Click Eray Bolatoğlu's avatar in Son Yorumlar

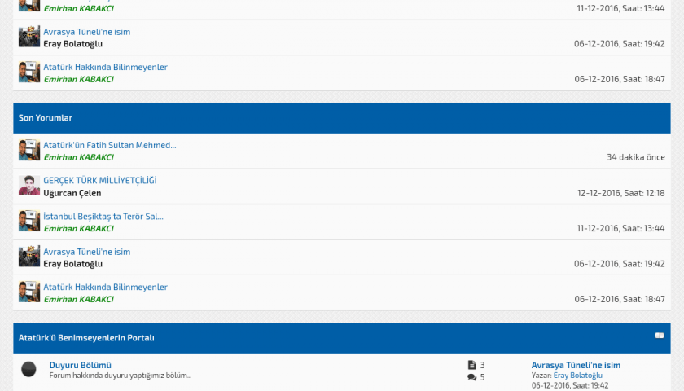[29, 257]
